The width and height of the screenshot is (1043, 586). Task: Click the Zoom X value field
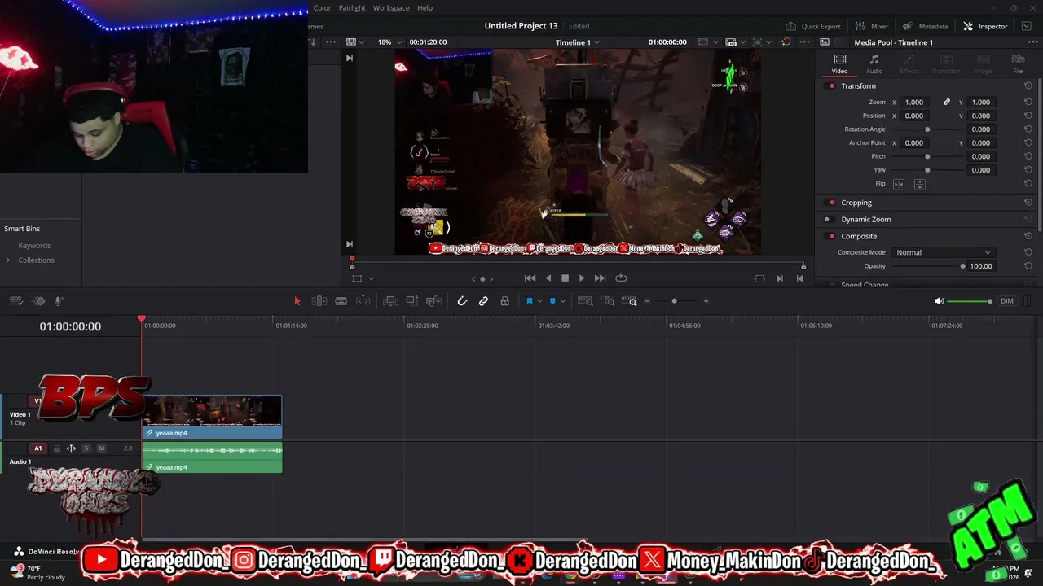915,103
